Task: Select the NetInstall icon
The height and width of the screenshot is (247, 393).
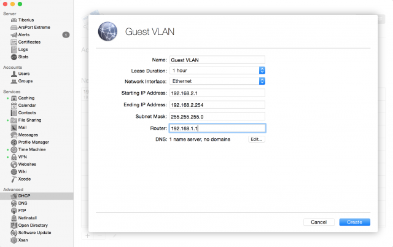Action: point(14,218)
